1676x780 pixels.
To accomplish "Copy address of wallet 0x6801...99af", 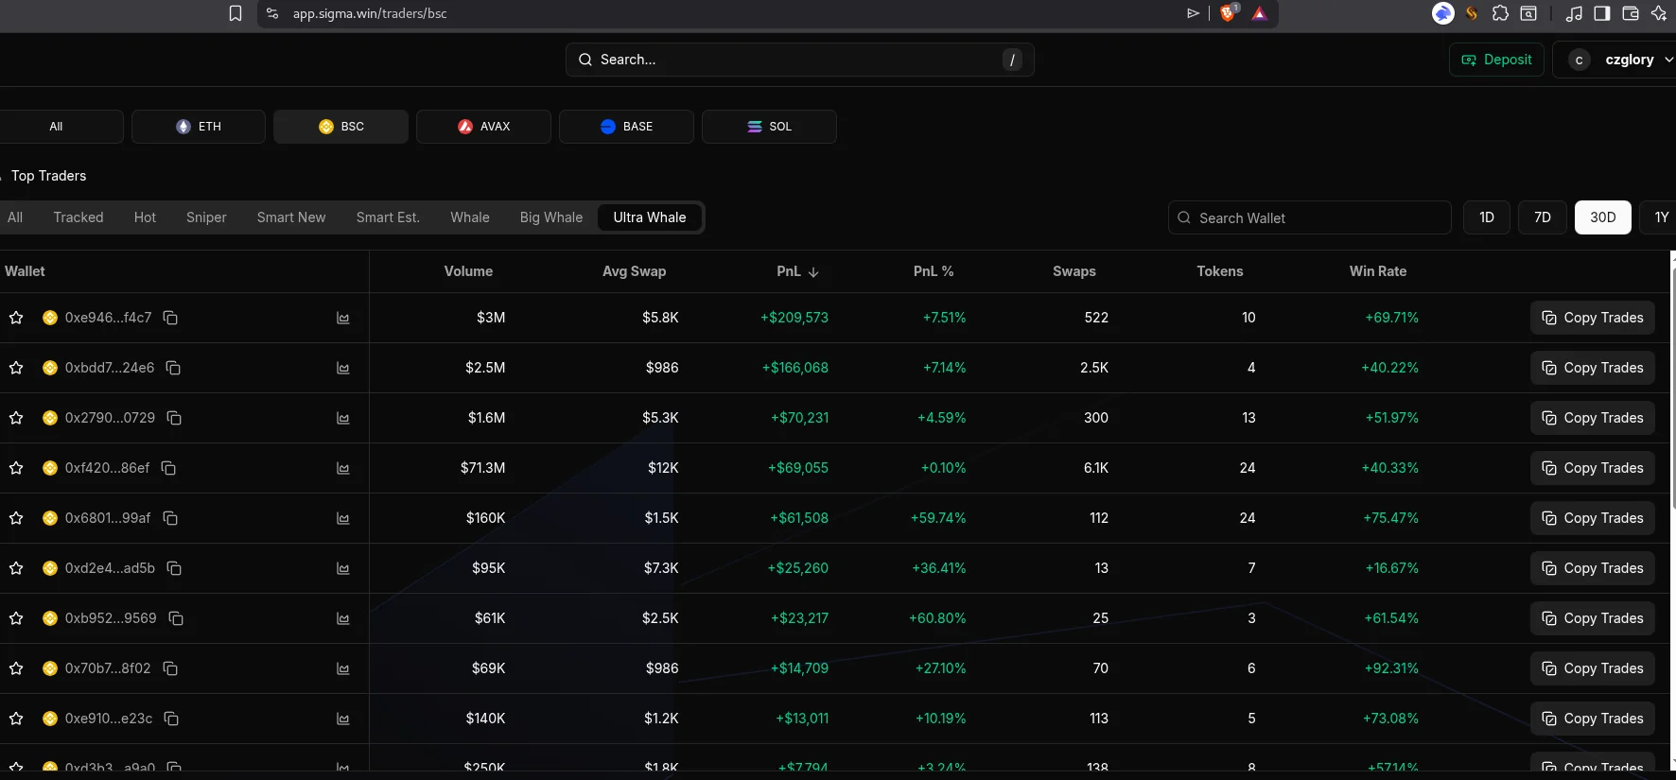I will pos(170,518).
